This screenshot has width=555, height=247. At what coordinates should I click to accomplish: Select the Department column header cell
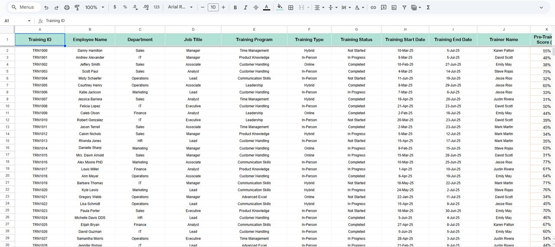tap(140, 39)
